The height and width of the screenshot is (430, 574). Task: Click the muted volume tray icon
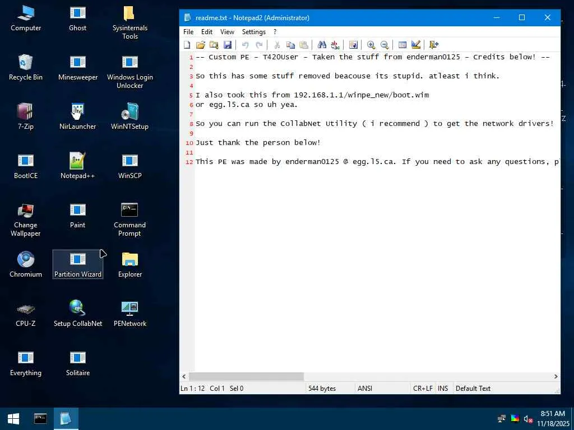click(x=528, y=419)
